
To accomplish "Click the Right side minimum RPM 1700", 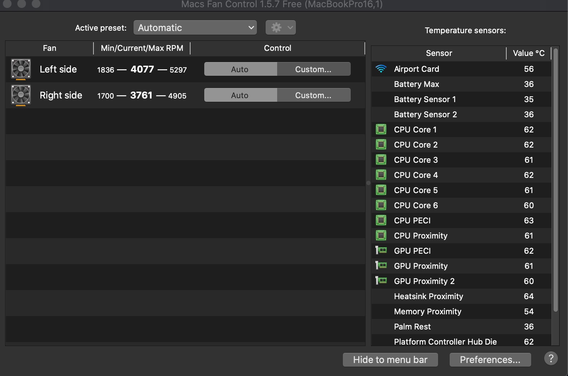I will point(105,96).
